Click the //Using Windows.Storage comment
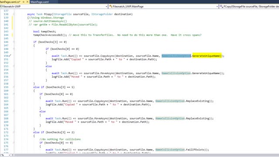The image size is (279, 157). coord(46,17)
